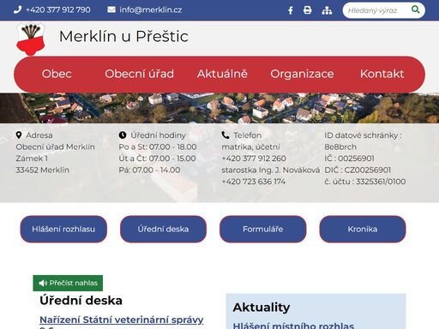Click the speaker icon in Přečíst nahlas

[43, 283]
